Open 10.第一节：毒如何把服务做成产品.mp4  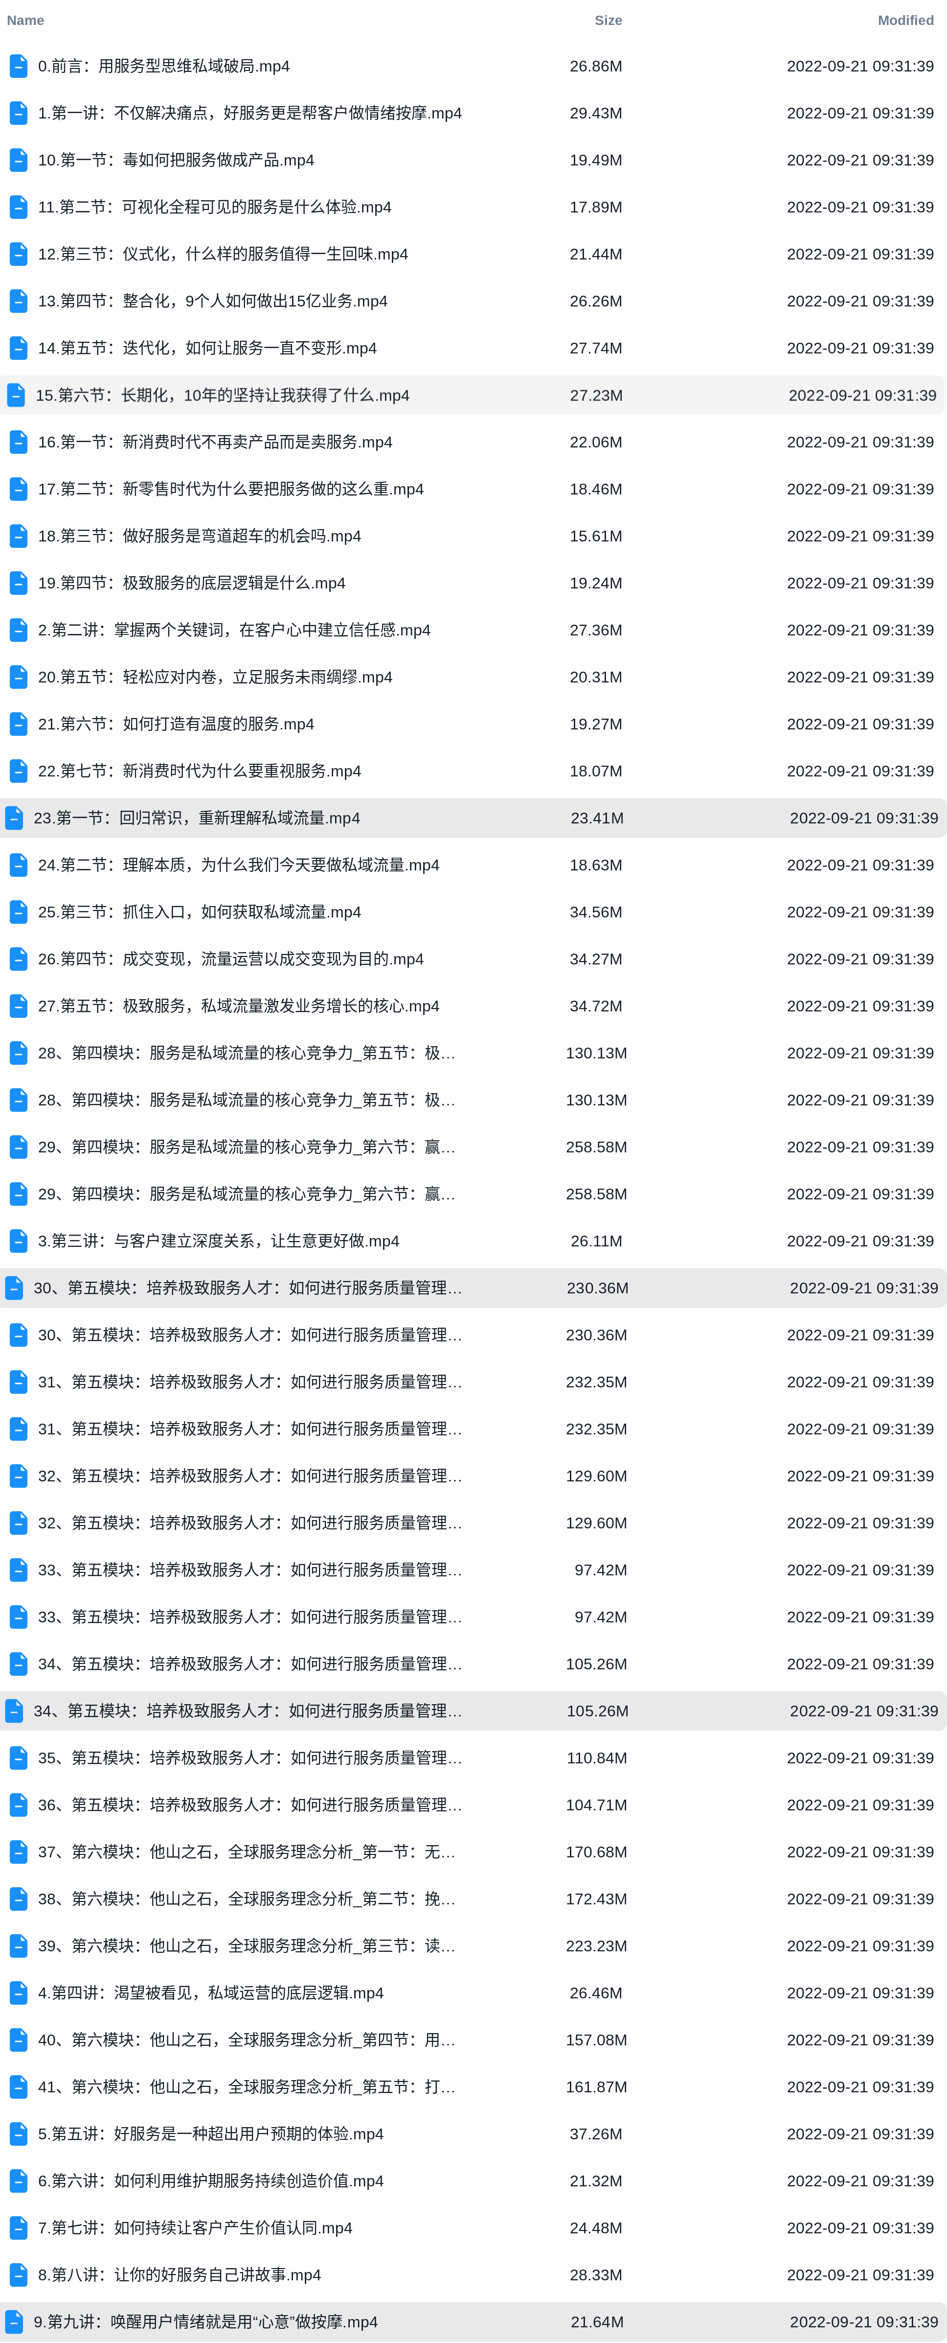click(176, 160)
